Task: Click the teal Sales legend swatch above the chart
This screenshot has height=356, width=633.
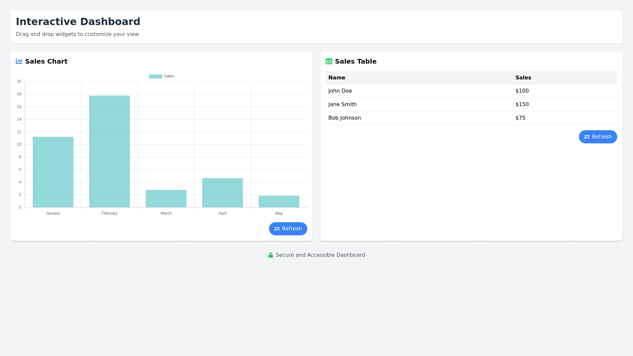Action: tap(155, 76)
